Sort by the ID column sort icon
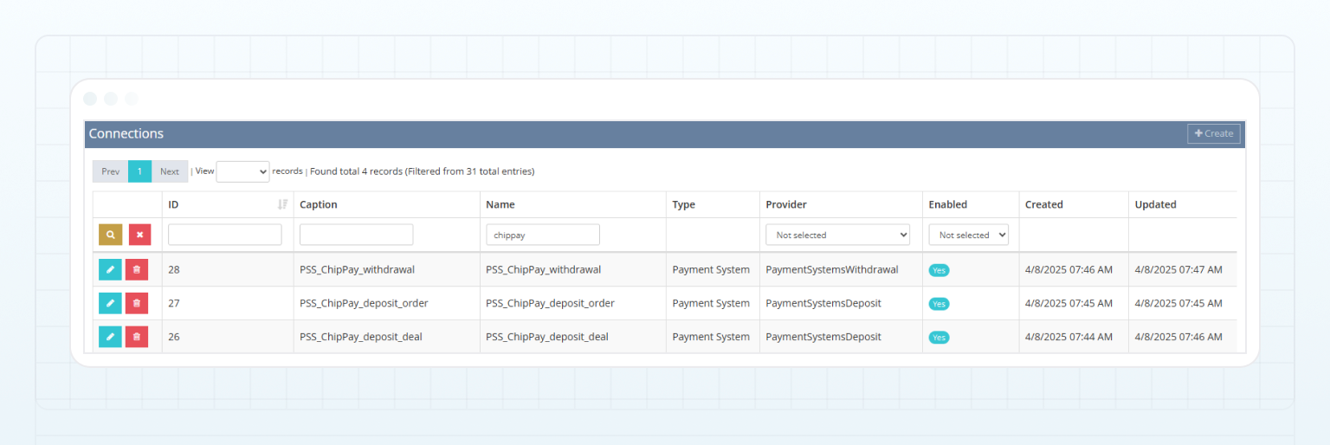The height and width of the screenshot is (445, 1330). 282,204
